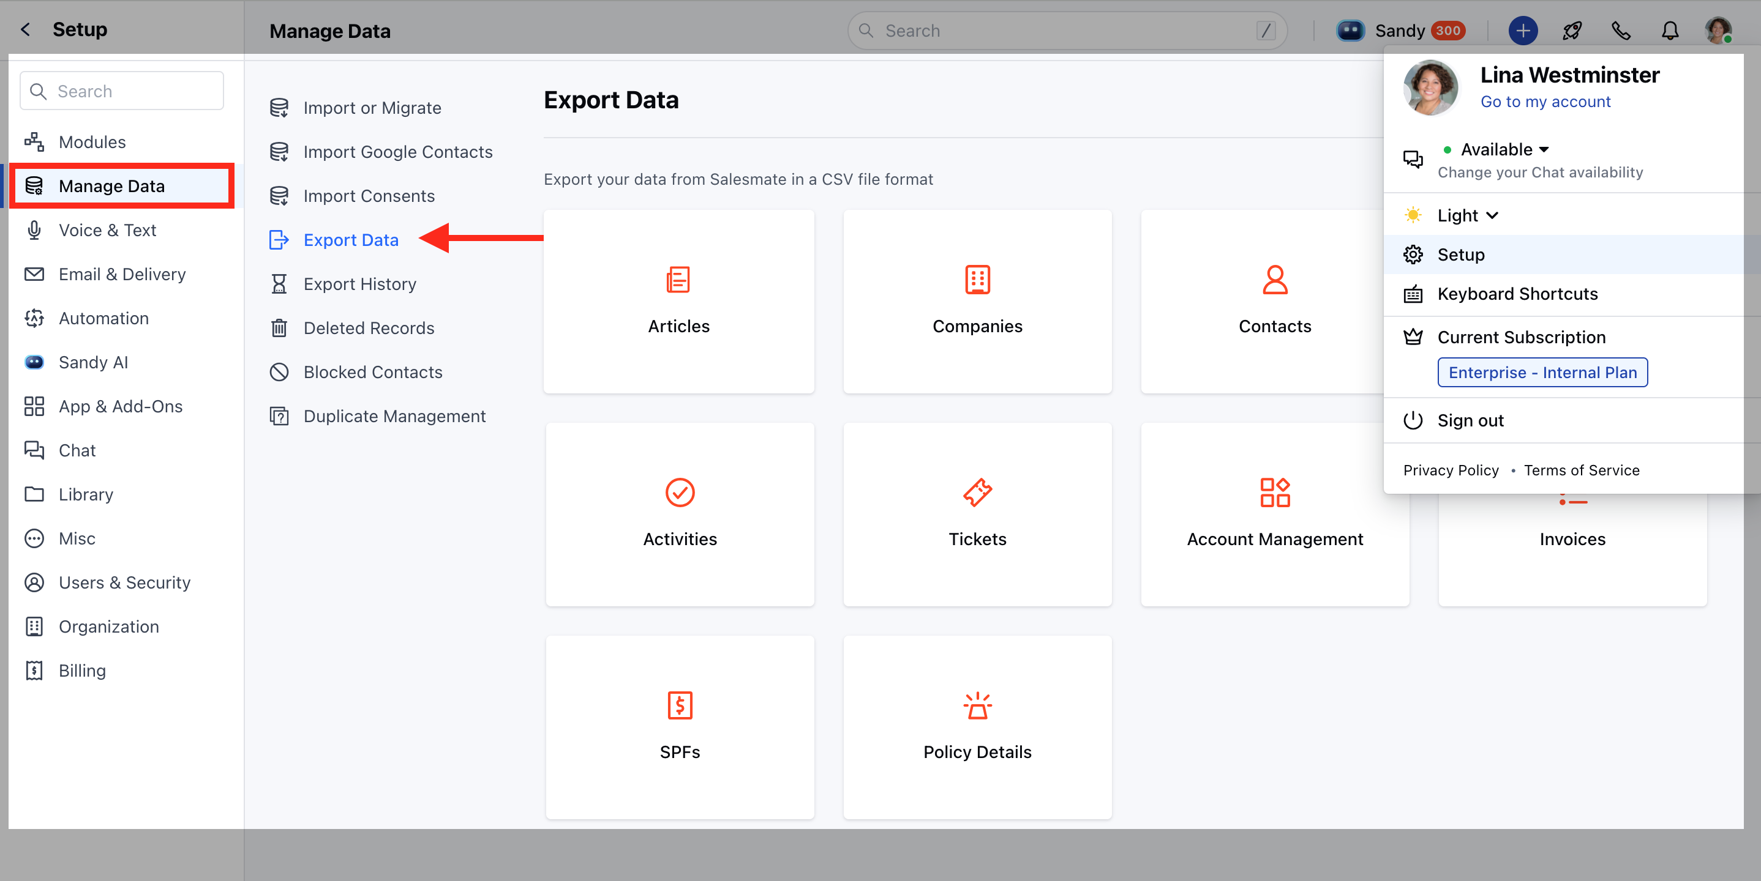Click the Modules hierarchy icon

[x=34, y=142]
